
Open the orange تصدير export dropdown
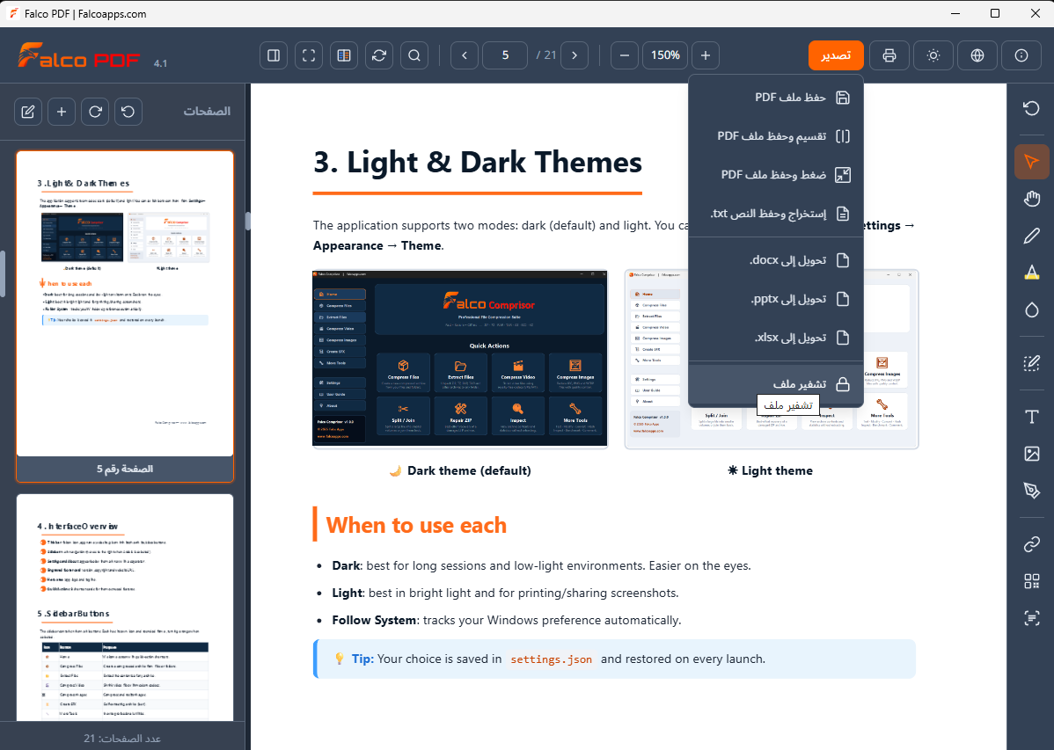pos(836,55)
